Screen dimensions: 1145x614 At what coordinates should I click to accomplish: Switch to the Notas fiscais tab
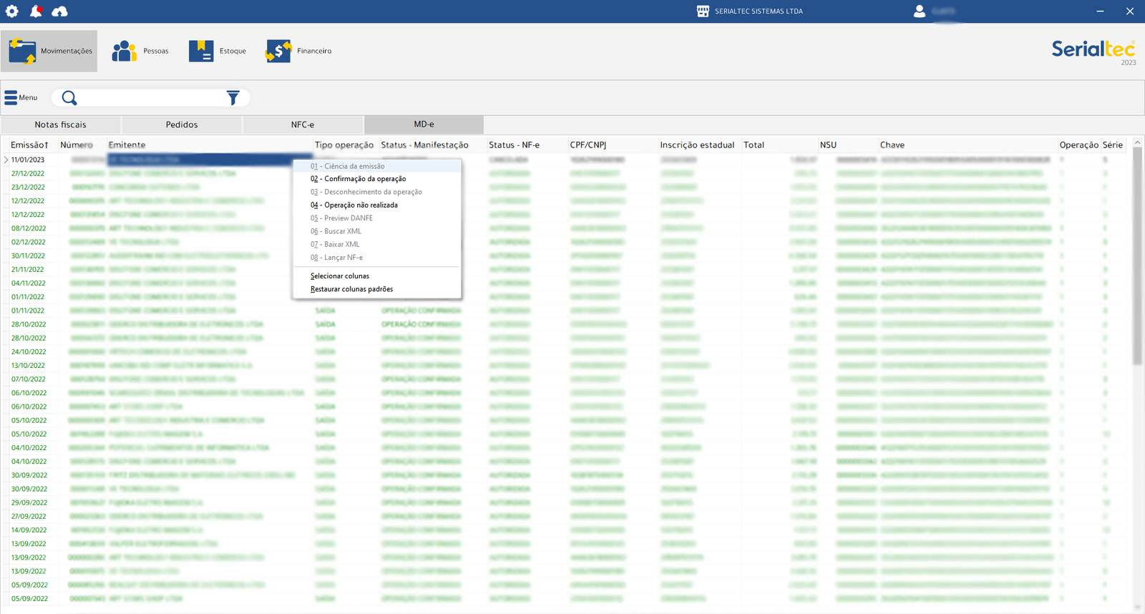(x=61, y=125)
